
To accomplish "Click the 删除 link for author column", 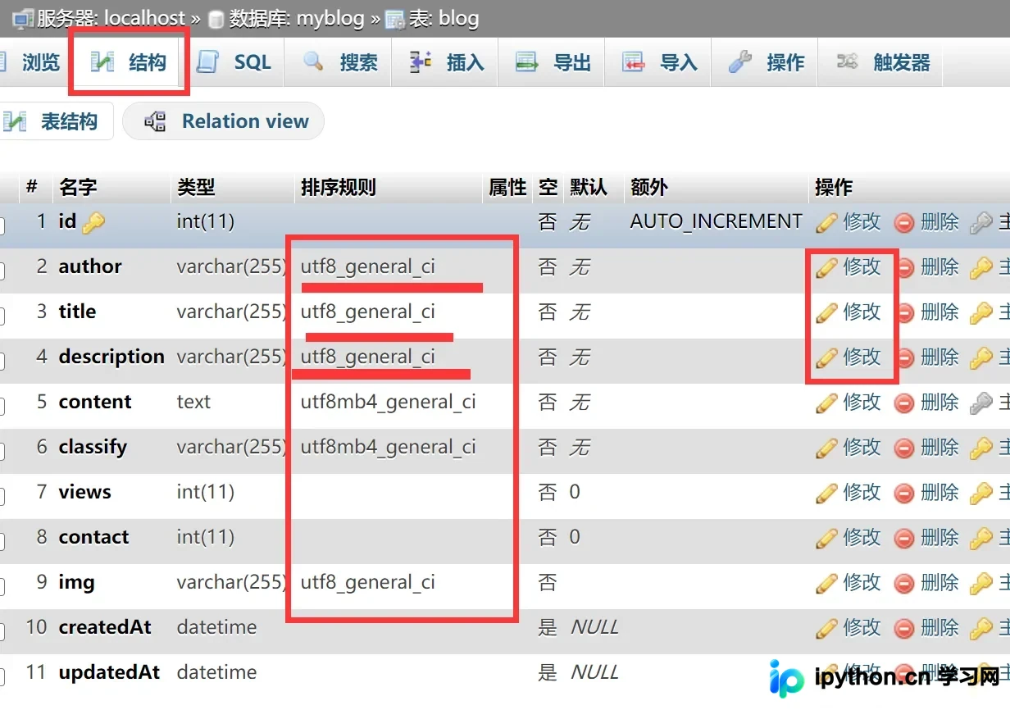I will pyautogui.click(x=939, y=267).
